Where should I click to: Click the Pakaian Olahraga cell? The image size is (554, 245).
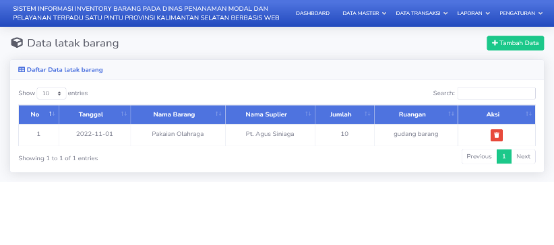(178, 134)
